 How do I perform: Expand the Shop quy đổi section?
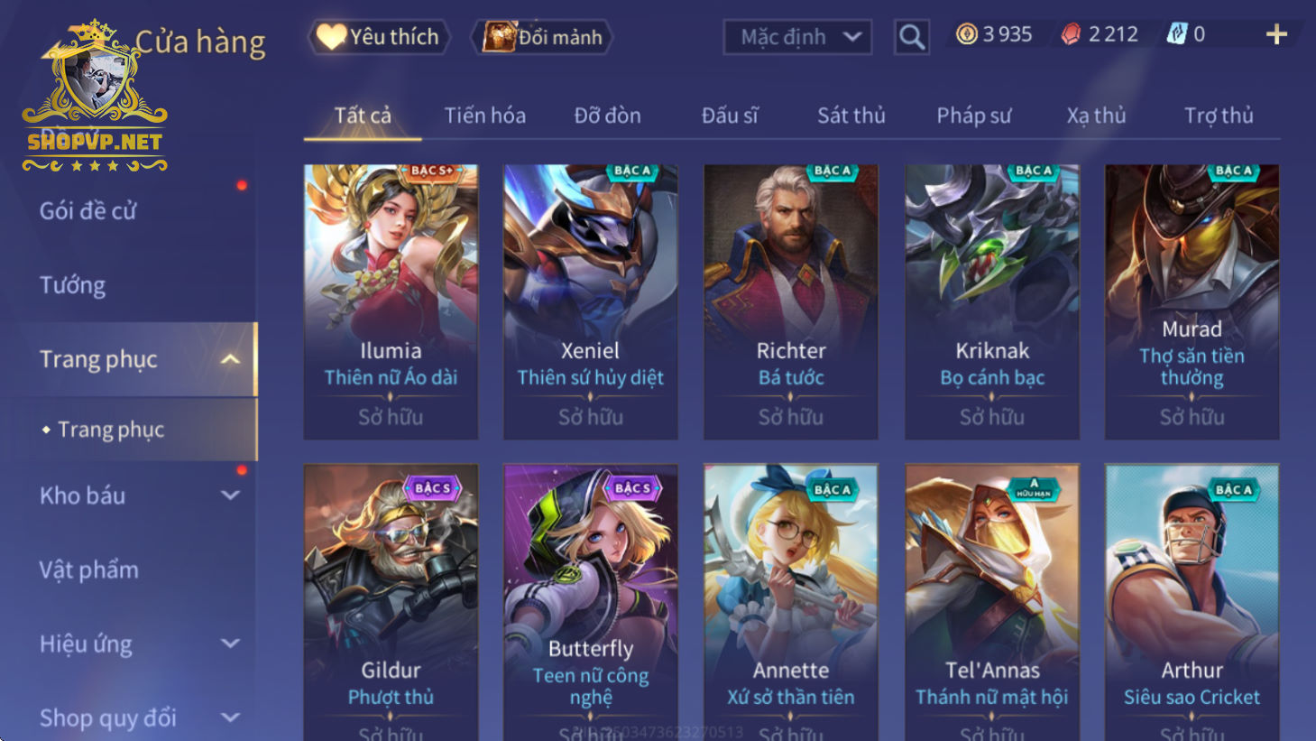(x=231, y=718)
